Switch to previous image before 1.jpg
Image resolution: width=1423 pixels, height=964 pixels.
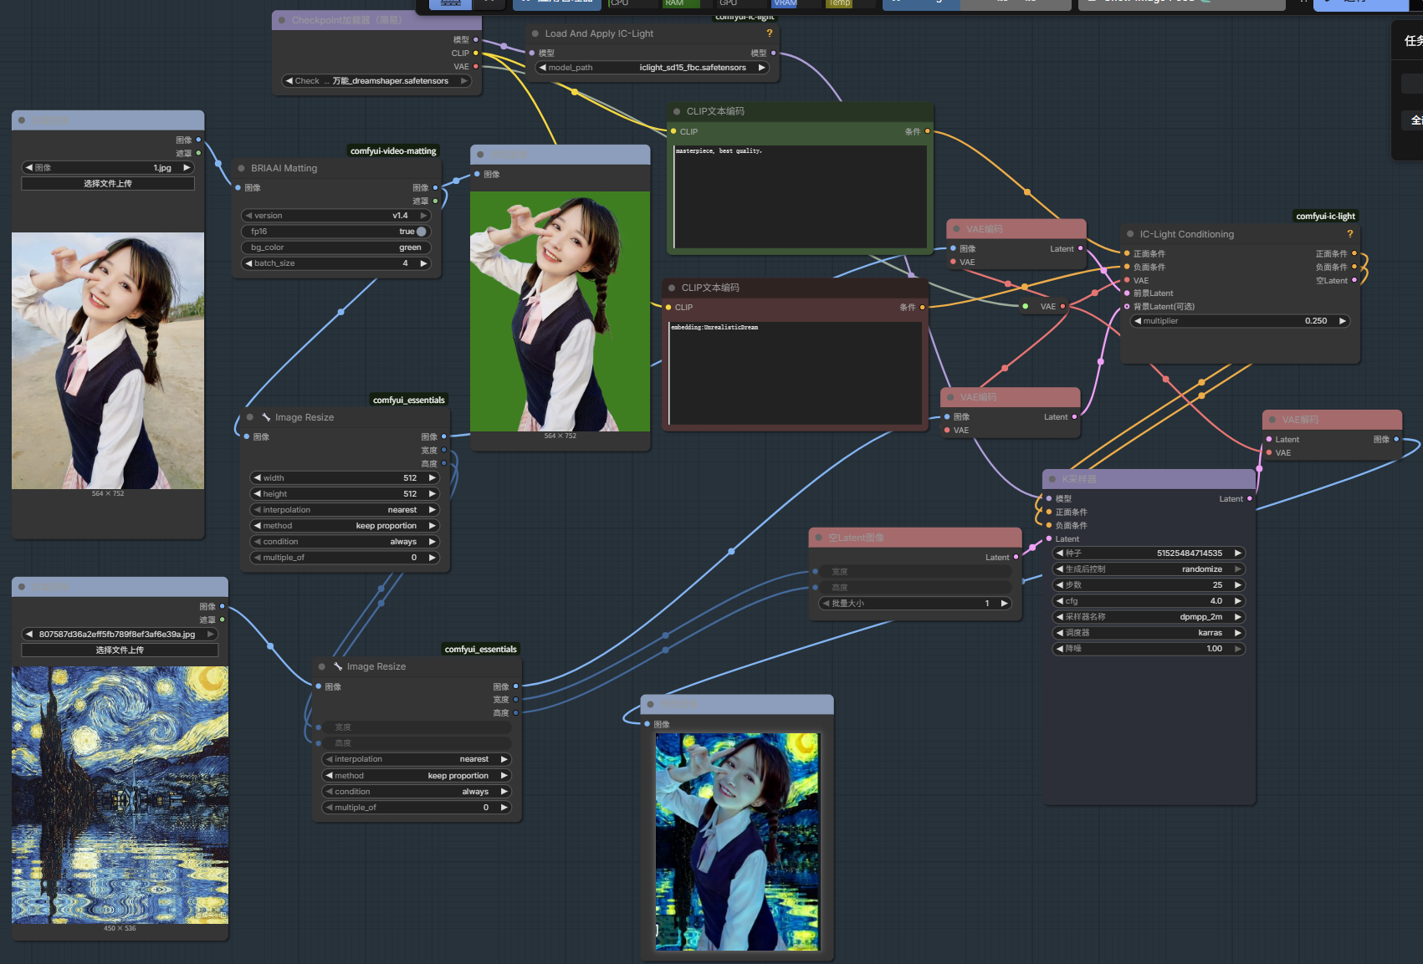coord(29,168)
